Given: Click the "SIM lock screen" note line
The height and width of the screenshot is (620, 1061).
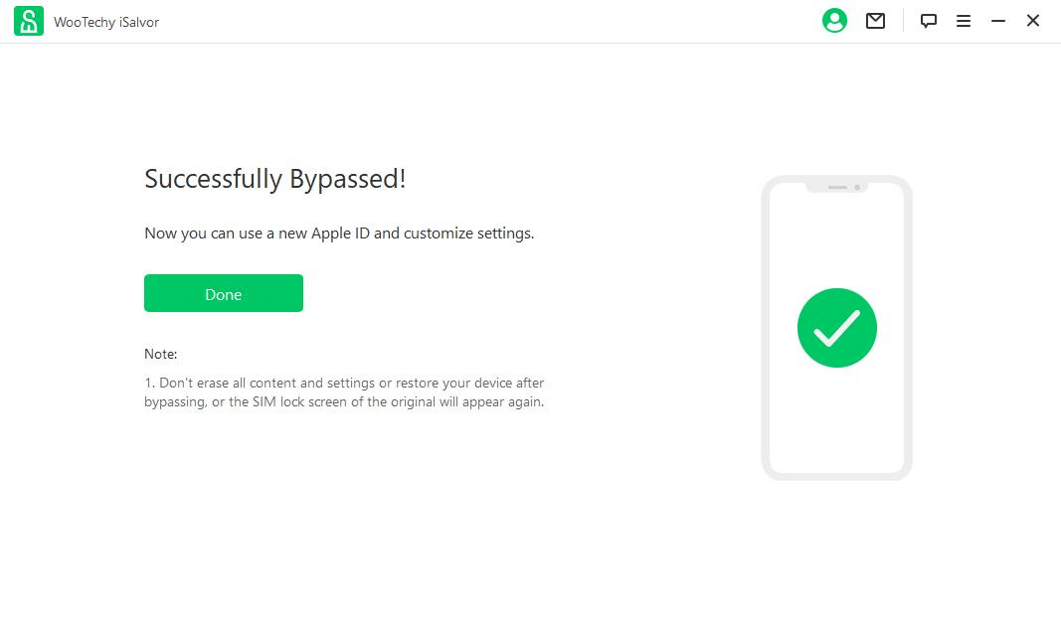Looking at the screenshot, I should 344,402.
